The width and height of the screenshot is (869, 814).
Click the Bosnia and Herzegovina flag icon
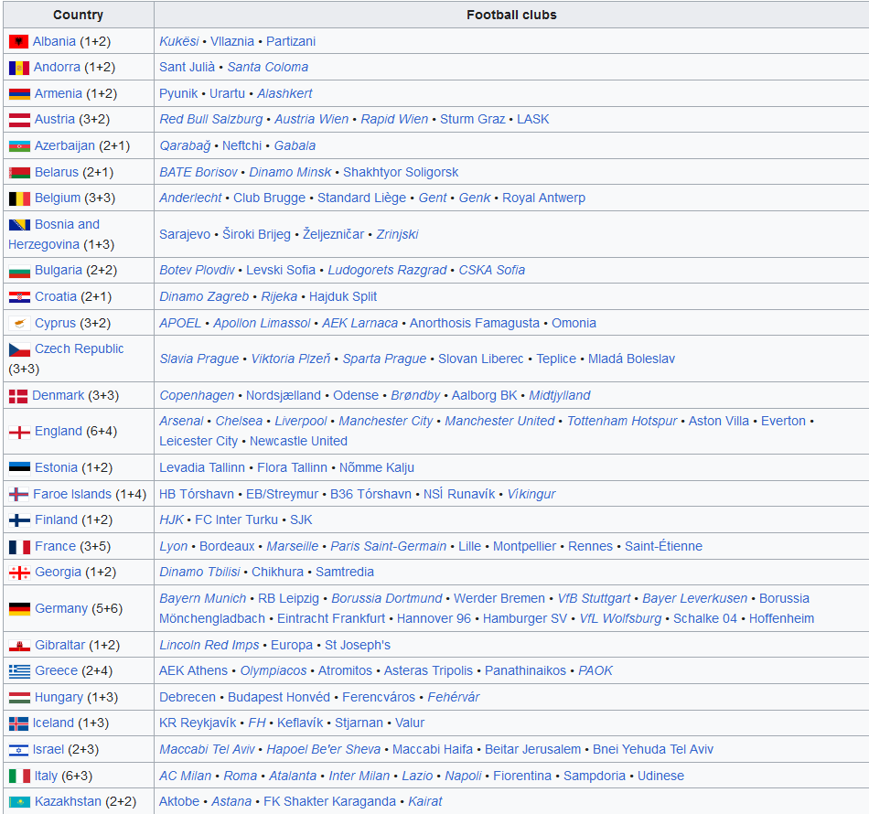point(19,224)
